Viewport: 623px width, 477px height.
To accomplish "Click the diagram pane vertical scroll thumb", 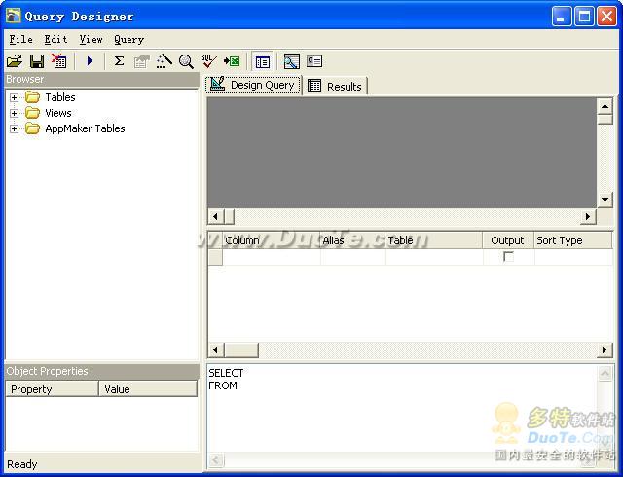I will 605,119.
